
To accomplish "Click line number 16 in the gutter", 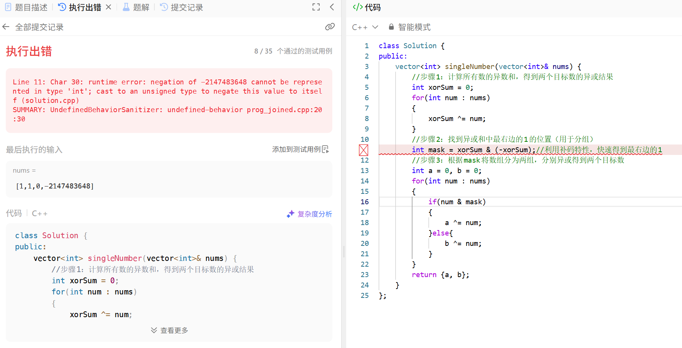I will (365, 202).
